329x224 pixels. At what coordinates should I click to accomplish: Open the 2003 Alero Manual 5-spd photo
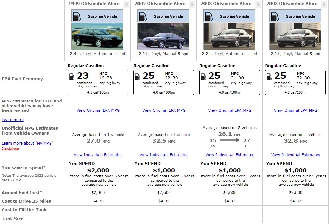pos(295,36)
